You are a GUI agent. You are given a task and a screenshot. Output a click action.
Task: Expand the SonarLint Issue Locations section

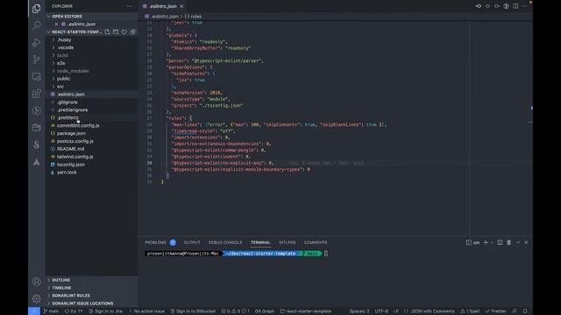[x=82, y=304]
